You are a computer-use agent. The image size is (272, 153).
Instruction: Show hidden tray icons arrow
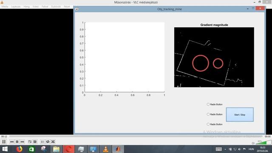225,149
